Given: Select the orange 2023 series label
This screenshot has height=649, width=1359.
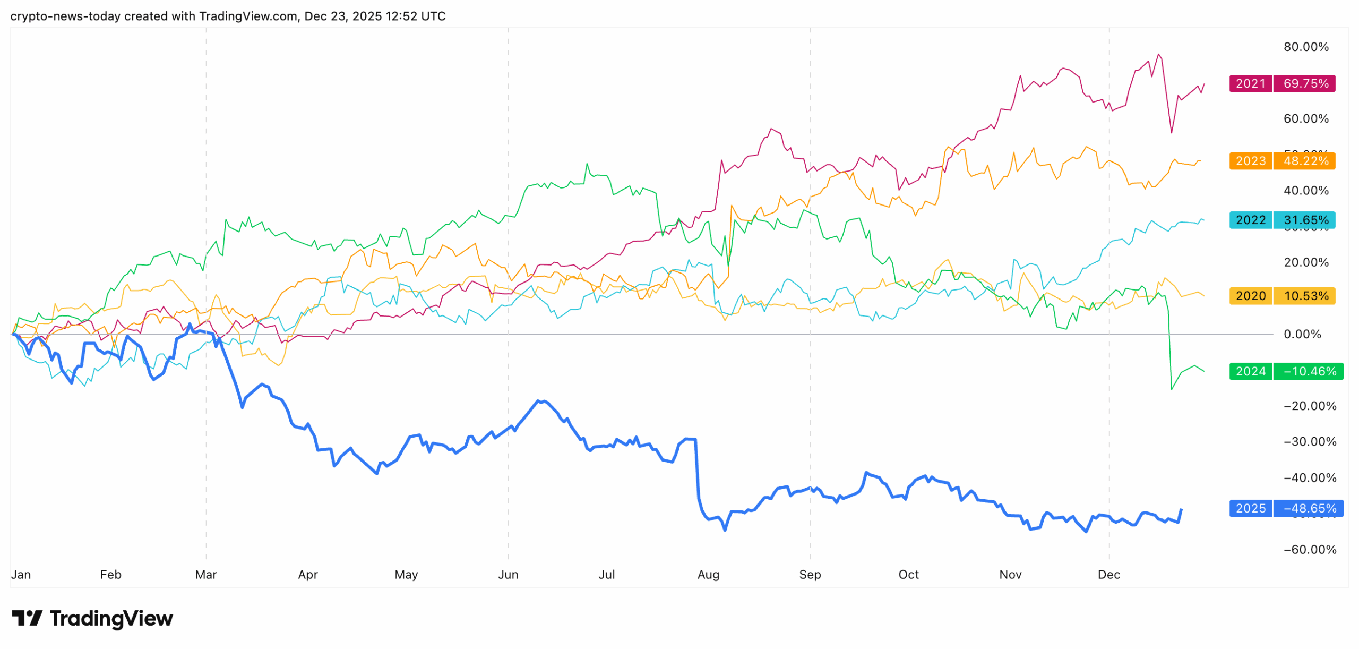Looking at the screenshot, I should pyautogui.click(x=1250, y=160).
